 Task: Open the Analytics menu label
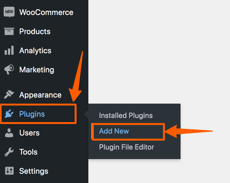[x=35, y=51]
